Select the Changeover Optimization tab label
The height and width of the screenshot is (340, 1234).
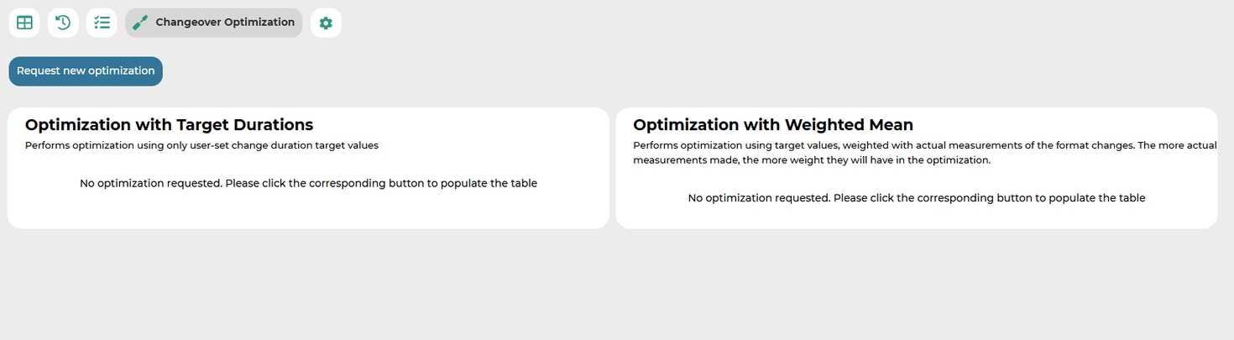click(x=225, y=23)
